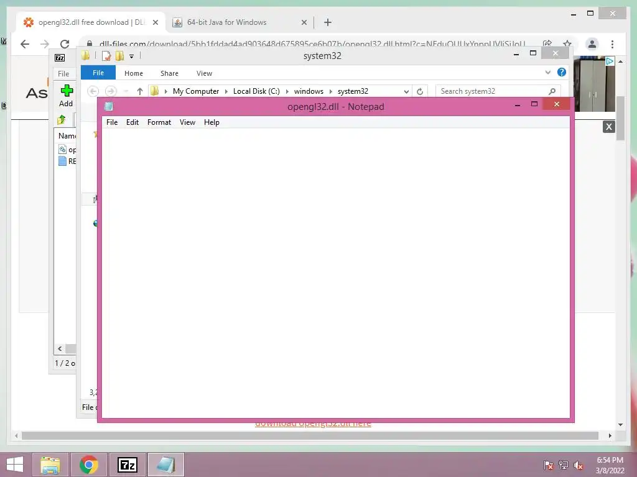Click the AdChoices triangle icon
637x477 pixels.
pyautogui.click(x=610, y=61)
